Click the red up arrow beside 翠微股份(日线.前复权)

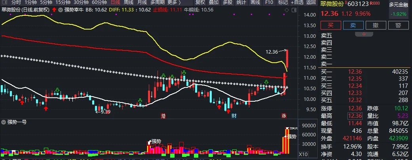coord(54,10)
